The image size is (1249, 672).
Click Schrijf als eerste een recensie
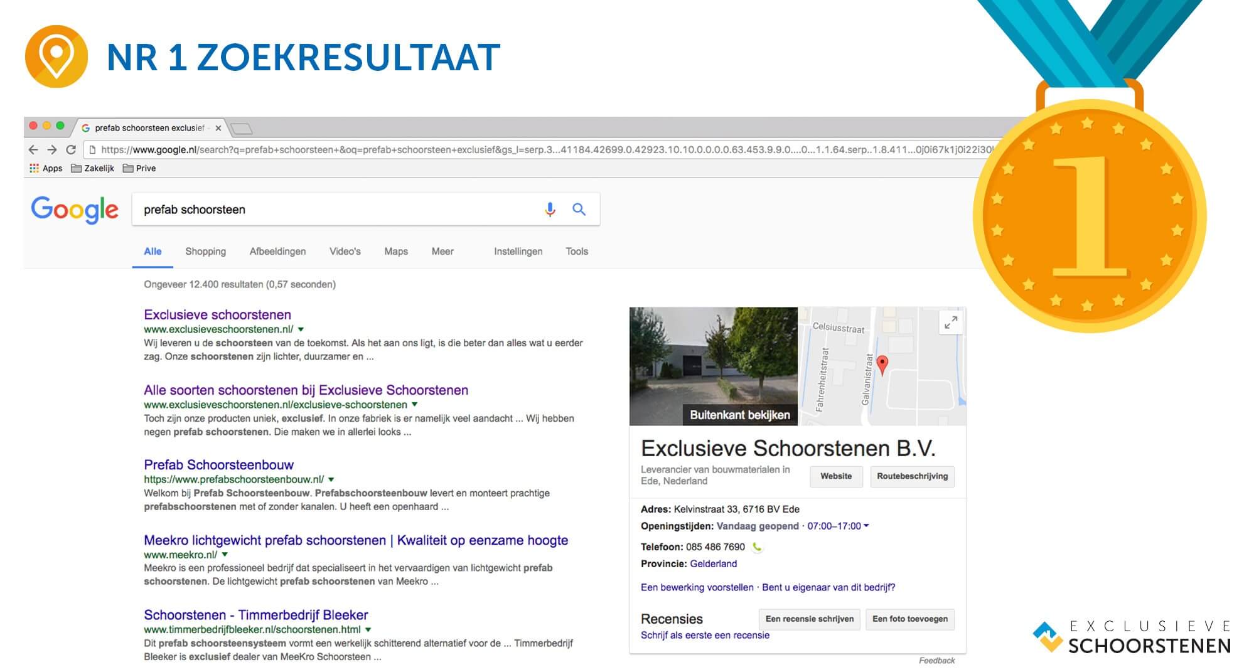(x=705, y=635)
